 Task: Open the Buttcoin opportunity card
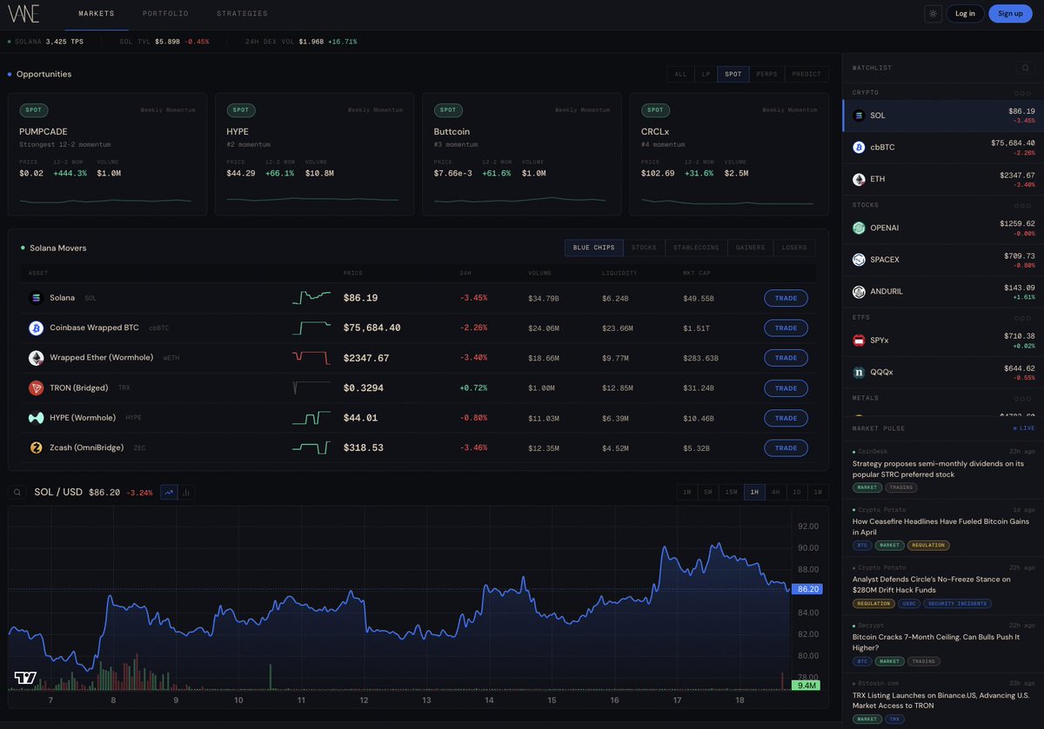click(522, 155)
